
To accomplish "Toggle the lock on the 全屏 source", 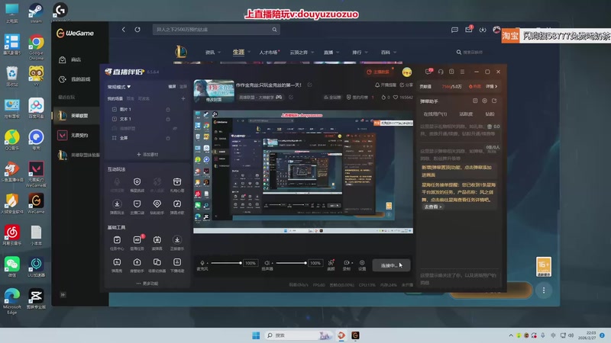I will pyautogui.click(x=168, y=138).
